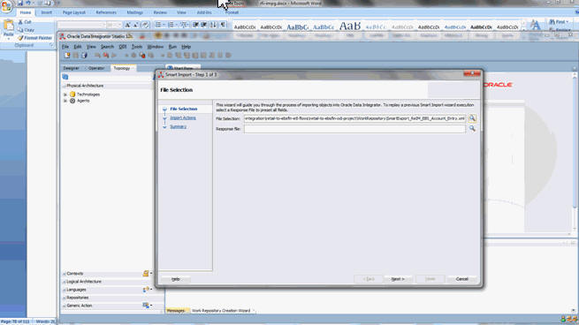Open Clipboard dialog launcher in Word
Screen dimensions: 579x325
[x=51, y=45]
